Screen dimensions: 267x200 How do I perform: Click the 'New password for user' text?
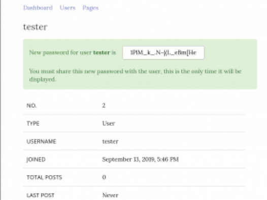60,52
